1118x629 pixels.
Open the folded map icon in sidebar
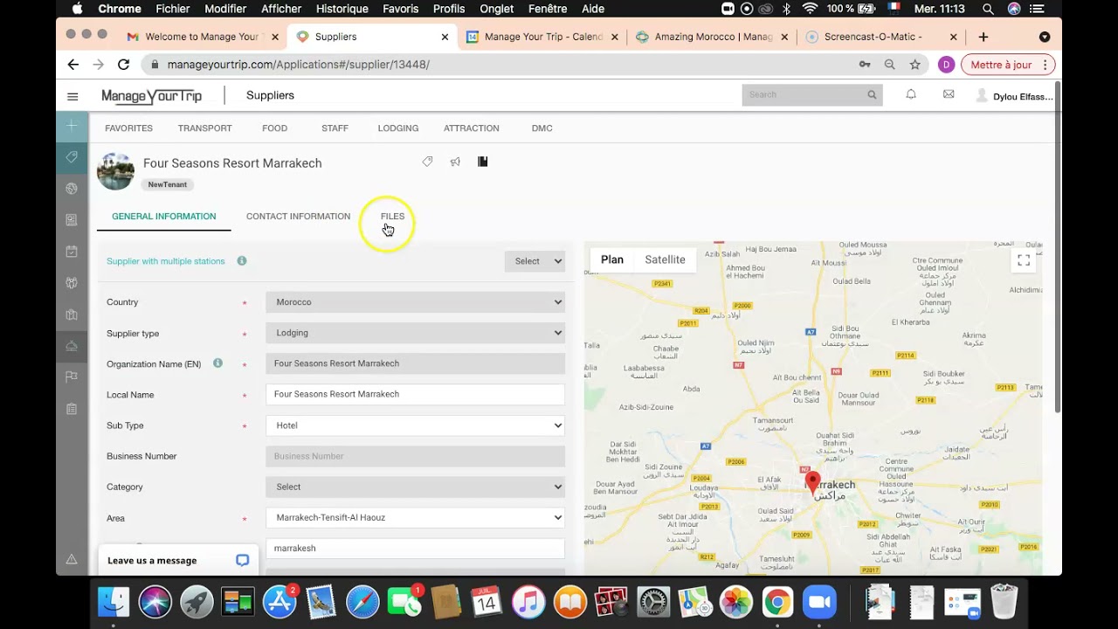72,314
